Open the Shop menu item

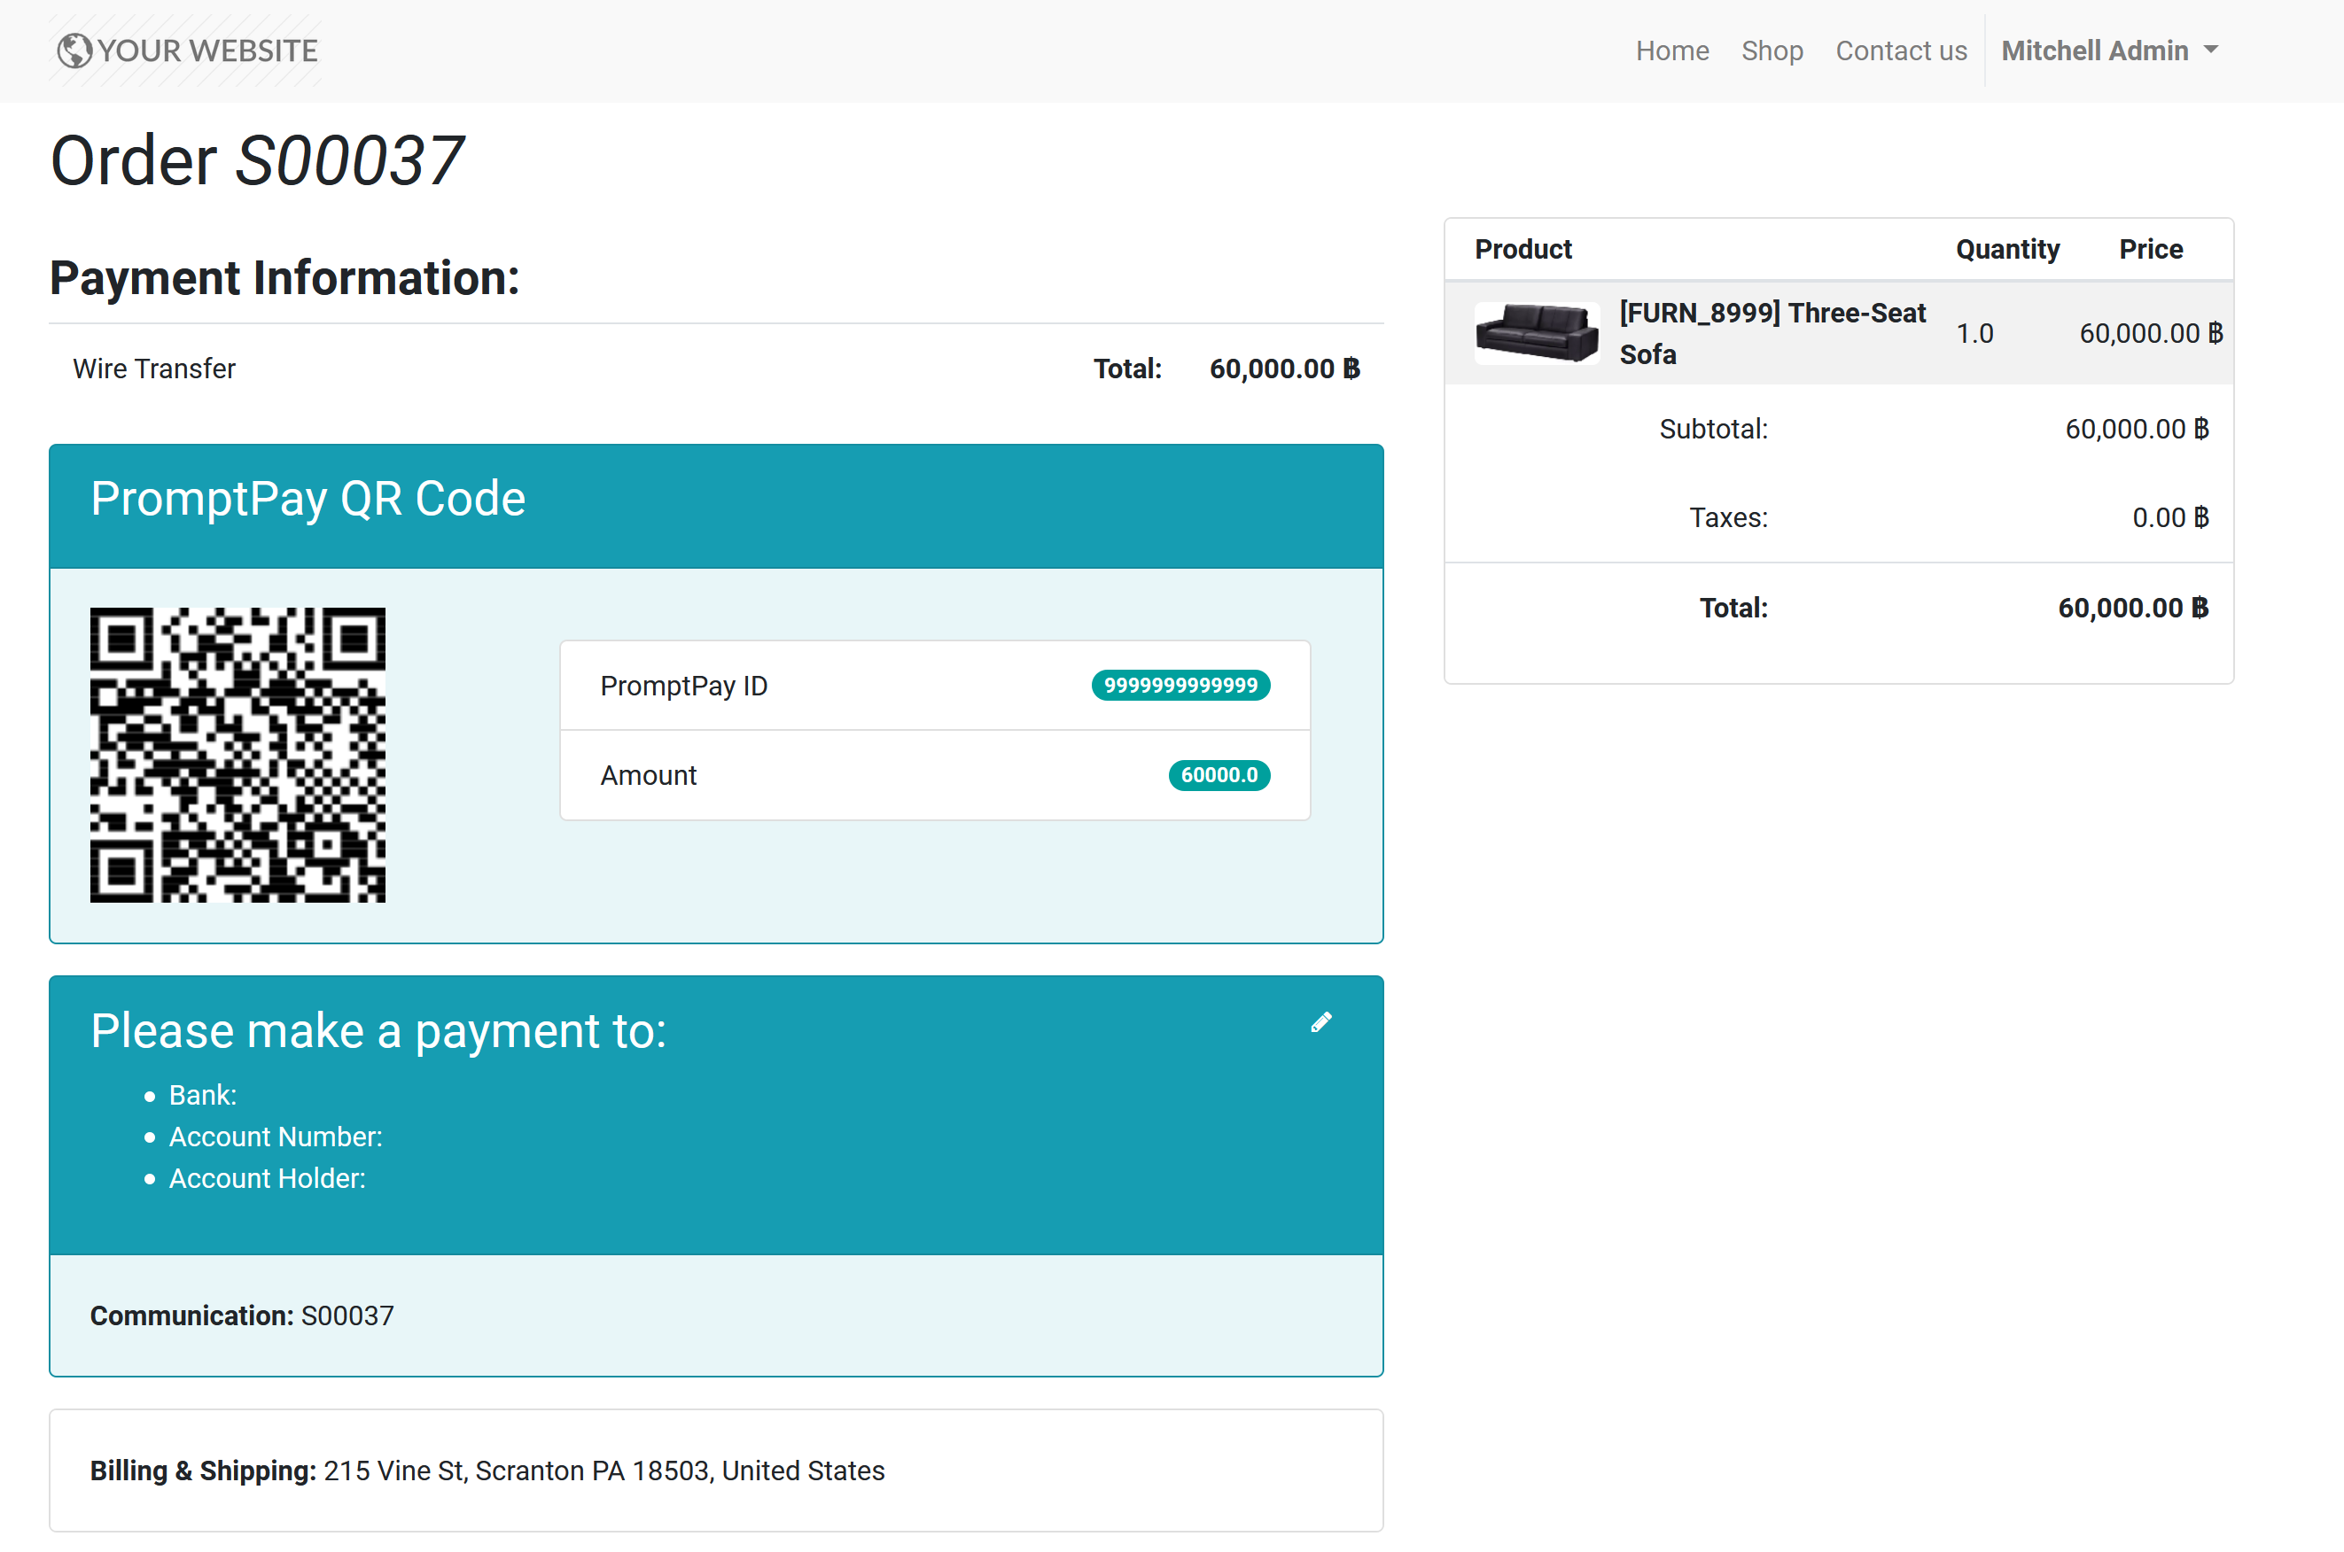1772,50
